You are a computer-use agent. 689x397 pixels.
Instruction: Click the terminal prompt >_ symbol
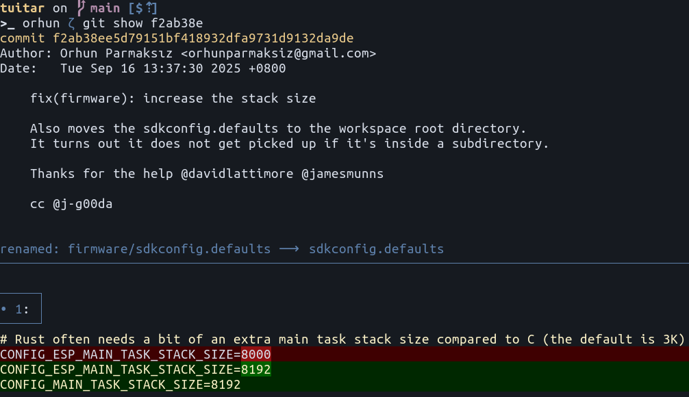(8, 23)
